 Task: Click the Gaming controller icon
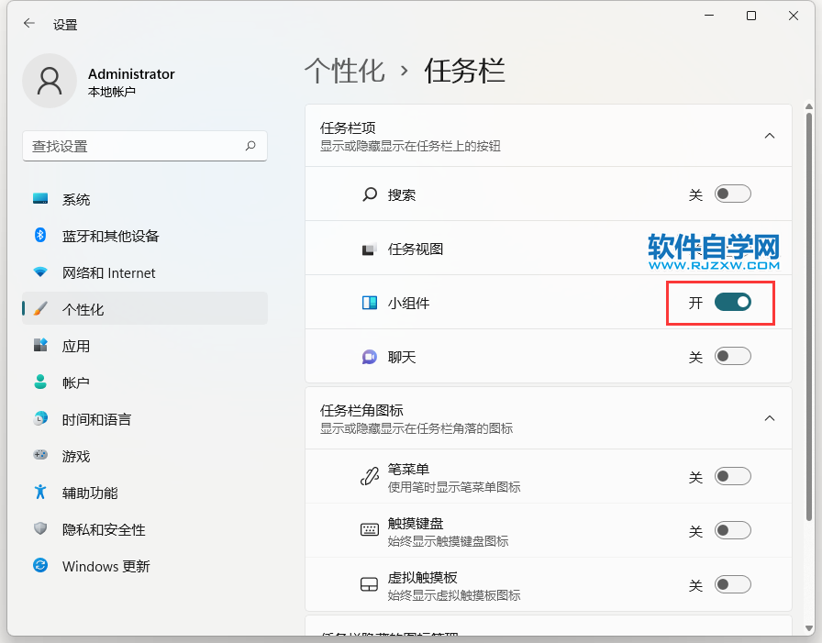tap(40, 456)
